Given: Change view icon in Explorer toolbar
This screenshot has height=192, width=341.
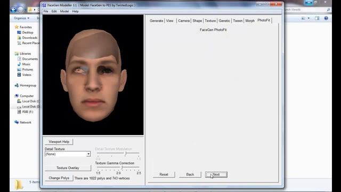Looking at the screenshot, I should (303, 18).
